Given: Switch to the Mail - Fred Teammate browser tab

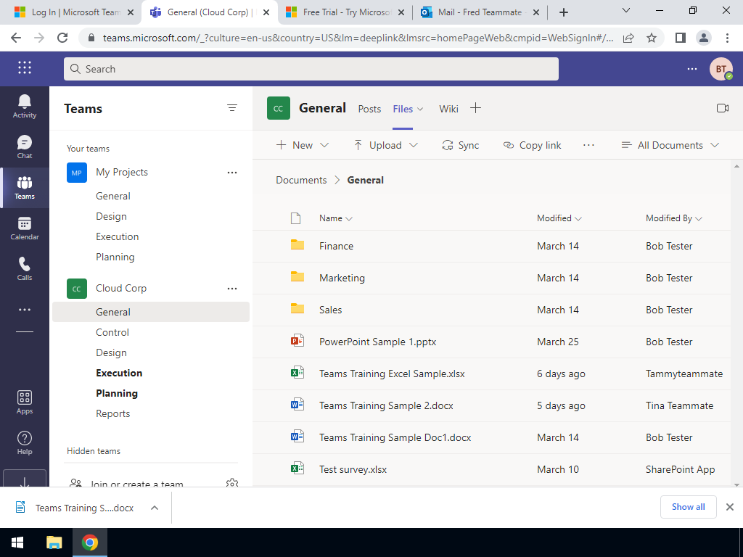Looking at the screenshot, I should click(x=480, y=12).
